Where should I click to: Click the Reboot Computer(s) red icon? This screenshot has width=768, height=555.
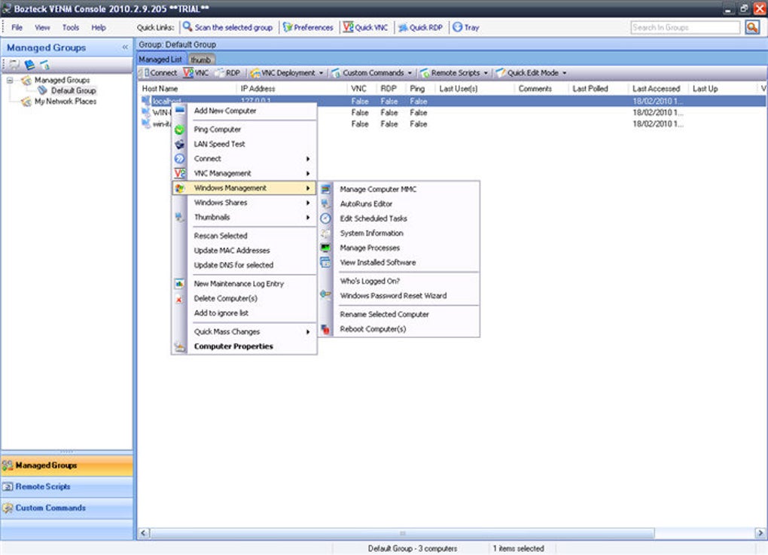pos(326,329)
